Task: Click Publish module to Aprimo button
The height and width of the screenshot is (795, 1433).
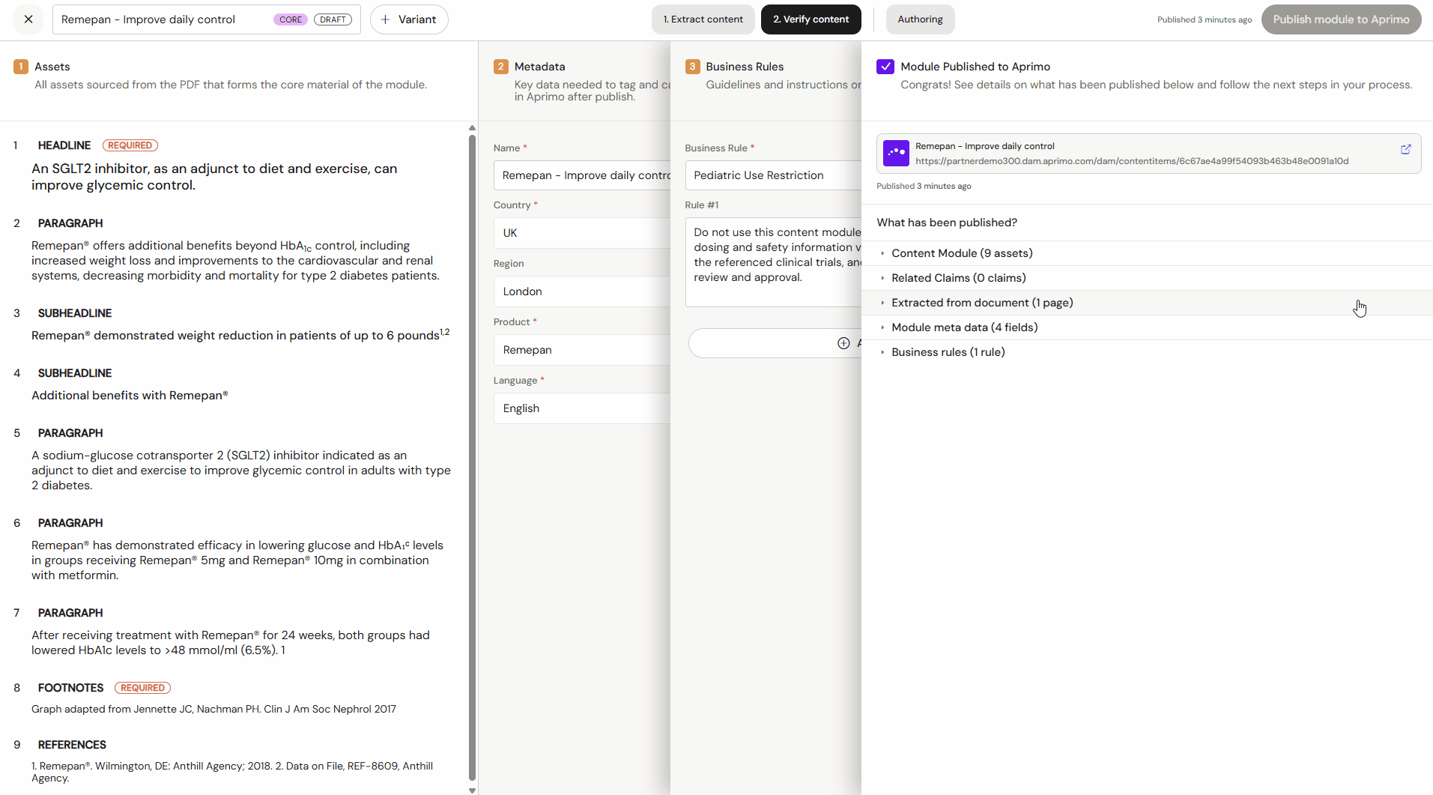Action: [1341, 19]
